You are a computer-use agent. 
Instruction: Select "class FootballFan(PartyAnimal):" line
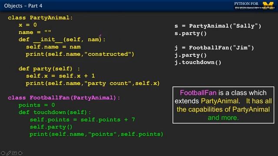[64, 98]
